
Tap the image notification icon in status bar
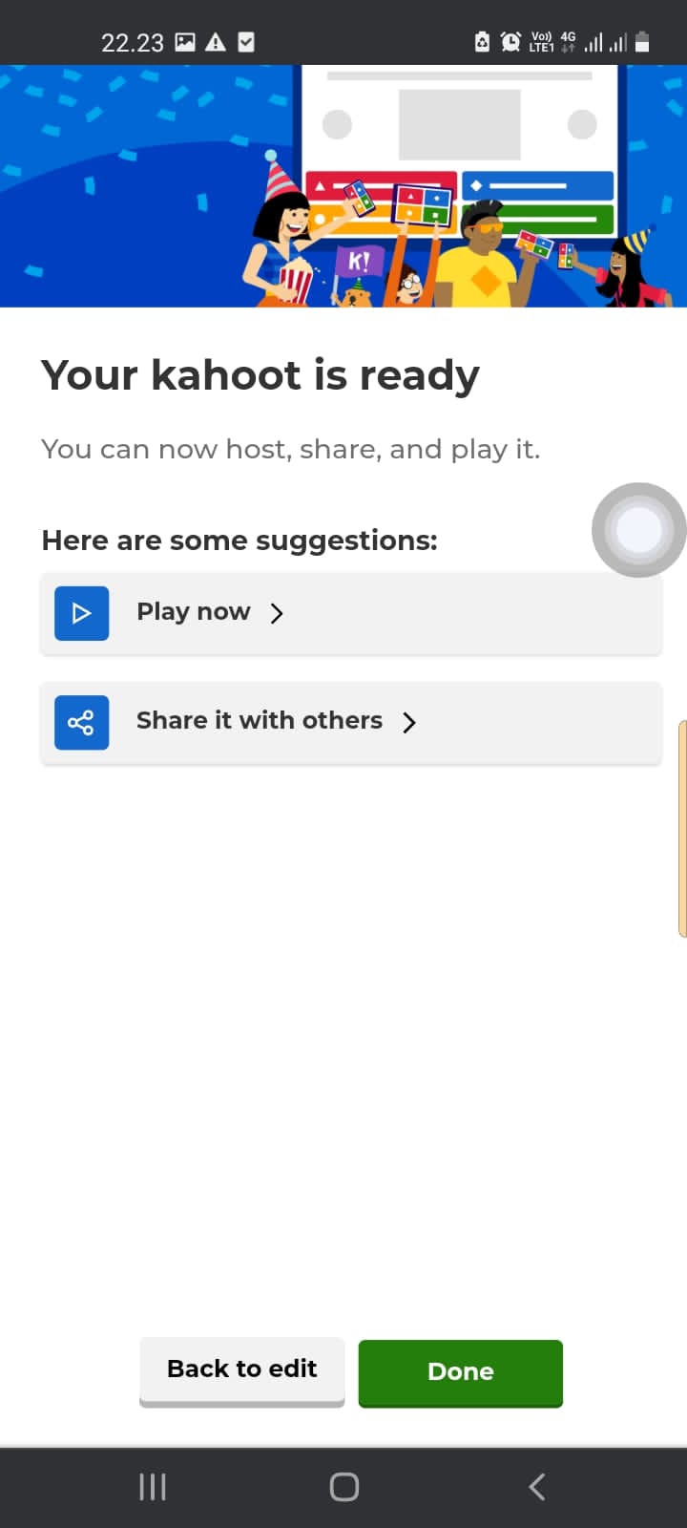point(185,42)
